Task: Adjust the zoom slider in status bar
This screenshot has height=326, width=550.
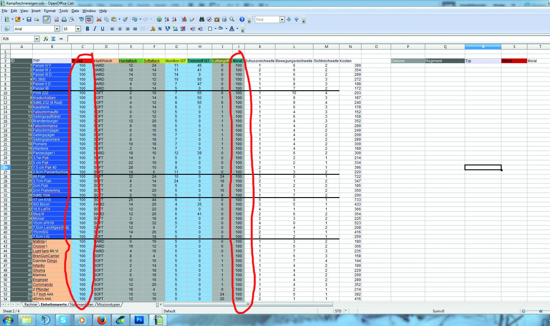Action: pos(541,311)
